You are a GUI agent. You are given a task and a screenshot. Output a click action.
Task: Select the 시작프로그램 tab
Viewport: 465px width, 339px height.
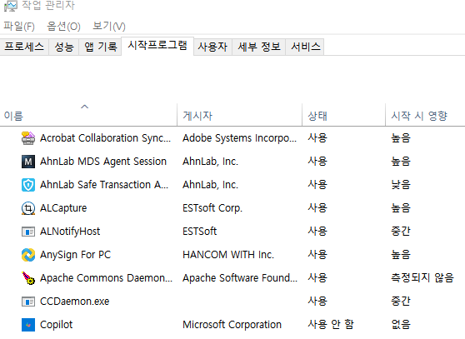click(x=157, y=46)
